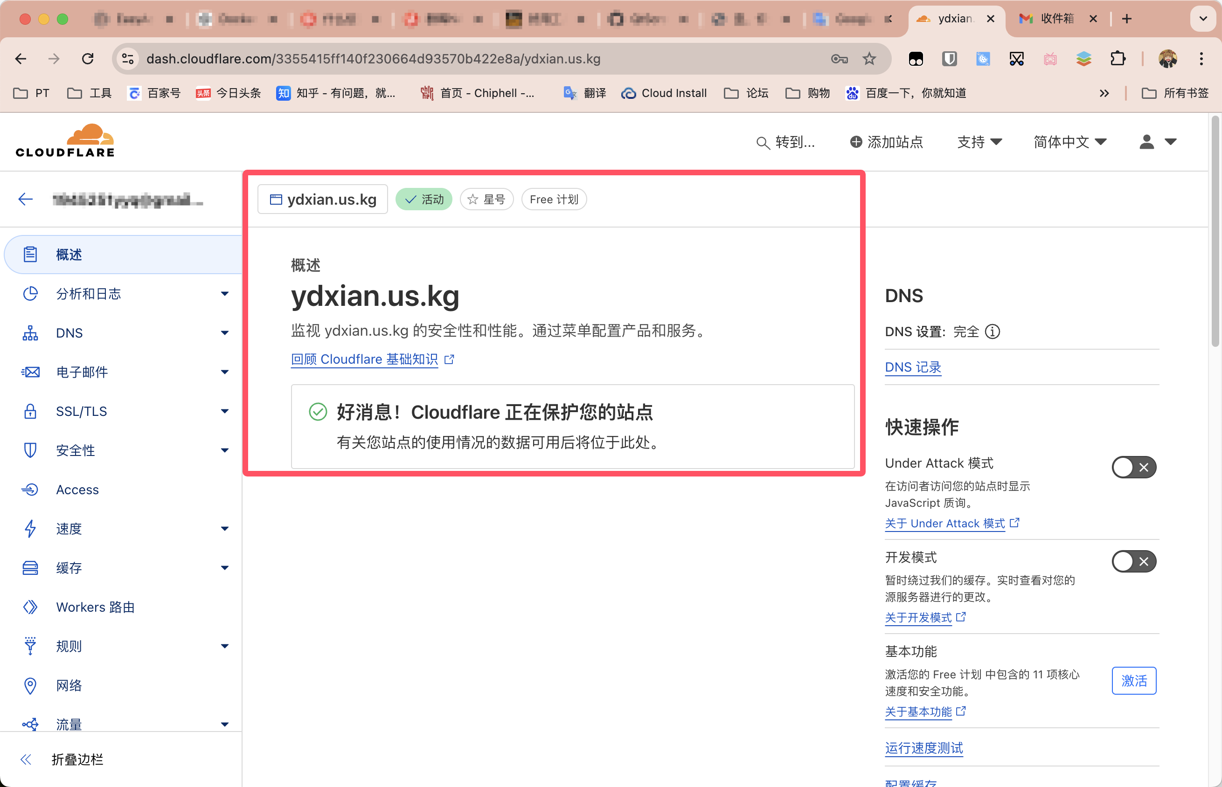The image size is (1222, 787).
Task: Expand the 规则 submenu arrow
Action: 224,646
